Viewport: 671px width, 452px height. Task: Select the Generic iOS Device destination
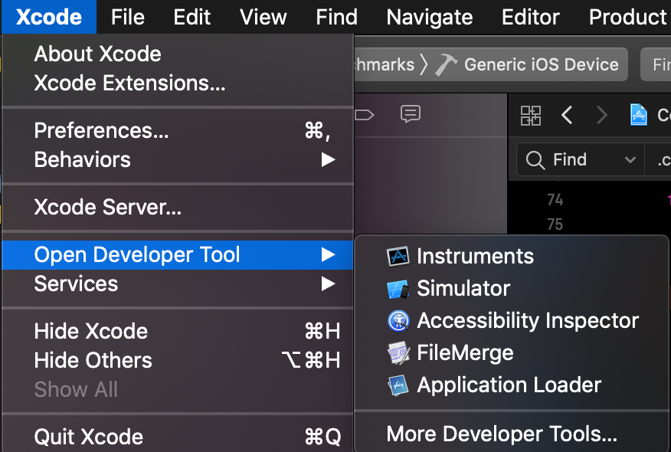pos(542,64)
